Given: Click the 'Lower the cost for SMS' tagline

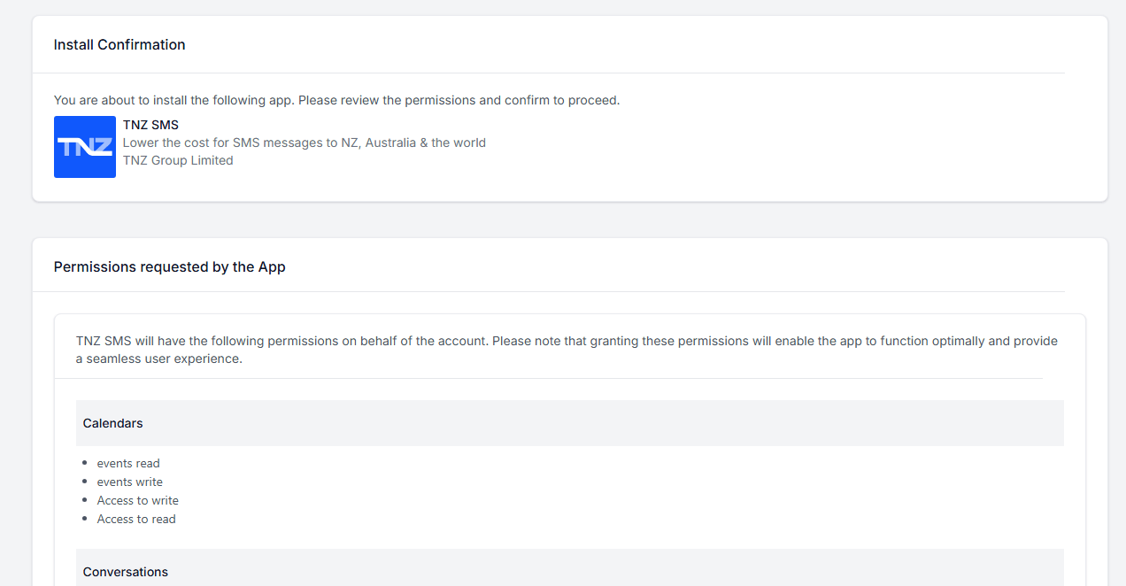Looking at the screenshot, I should [304, 143].
